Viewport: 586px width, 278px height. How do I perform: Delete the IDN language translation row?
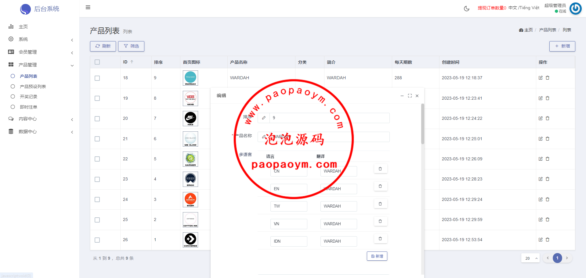click(x=380, y=239)
